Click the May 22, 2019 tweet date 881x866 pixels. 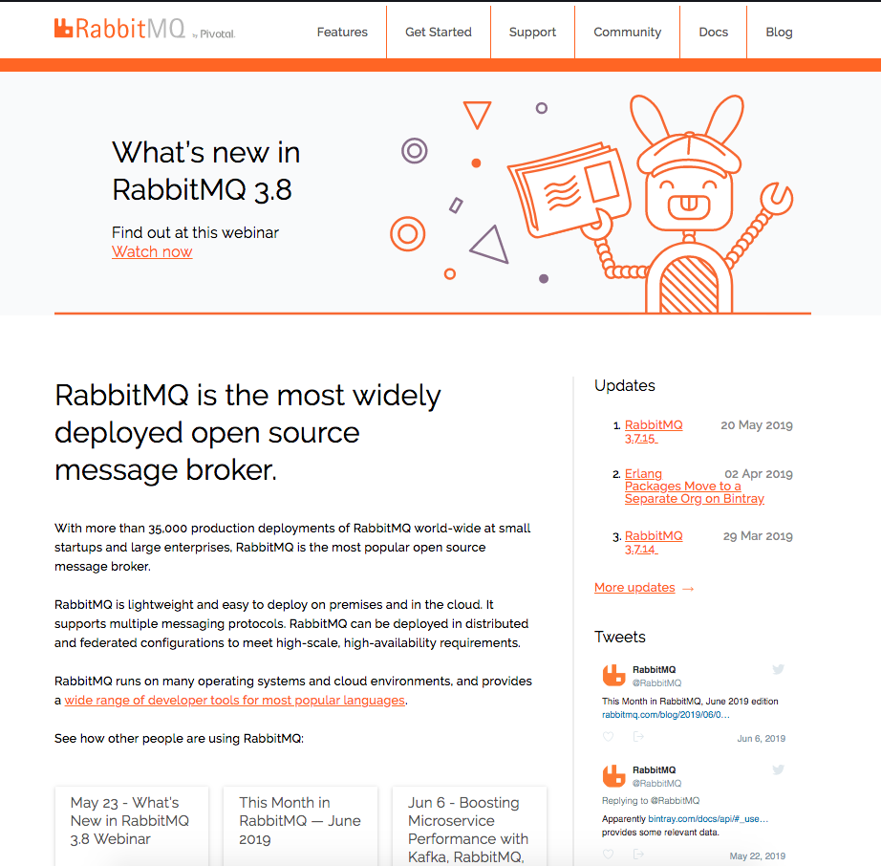tap(758, 855)
